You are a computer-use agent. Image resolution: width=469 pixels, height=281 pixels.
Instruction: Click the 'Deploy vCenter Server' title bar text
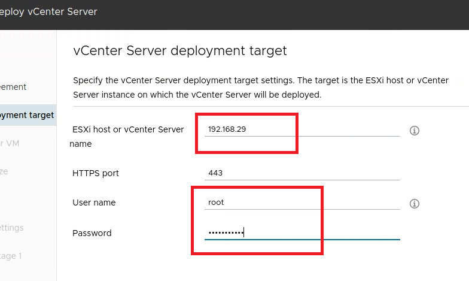click(48, 12)
